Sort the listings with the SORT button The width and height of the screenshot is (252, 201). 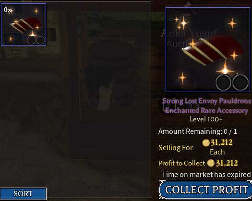click(23, 193)
